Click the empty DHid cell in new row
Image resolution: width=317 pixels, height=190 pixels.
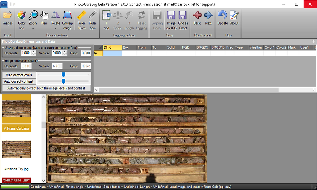tap(112, 53)
